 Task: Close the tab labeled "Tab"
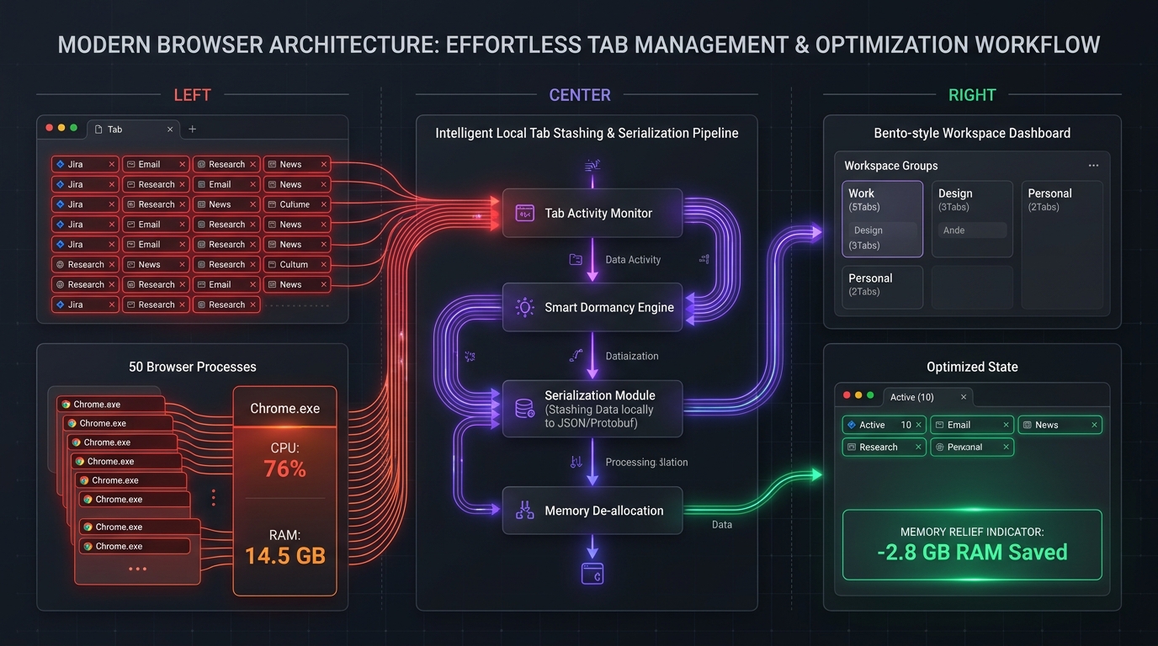point(170,130)
